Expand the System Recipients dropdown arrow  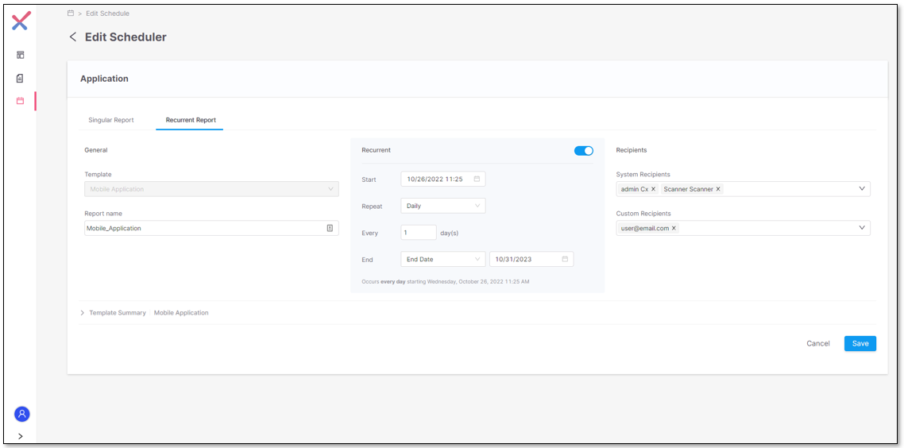point(862,189)
